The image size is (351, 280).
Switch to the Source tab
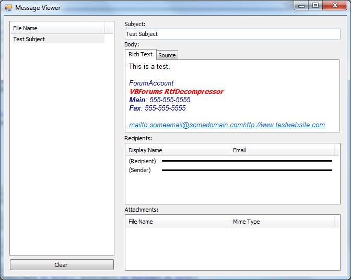[167, 55]
